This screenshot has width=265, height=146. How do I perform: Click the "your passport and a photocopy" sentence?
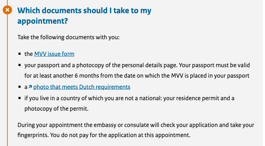(x=137, y=65)
